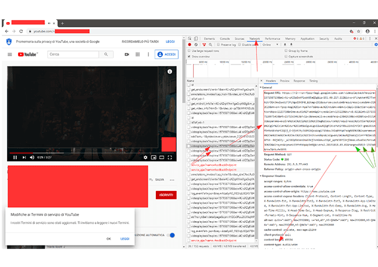Check box beside the get_midroll_info request
This screenshot has width=378, height=267.
189,104
